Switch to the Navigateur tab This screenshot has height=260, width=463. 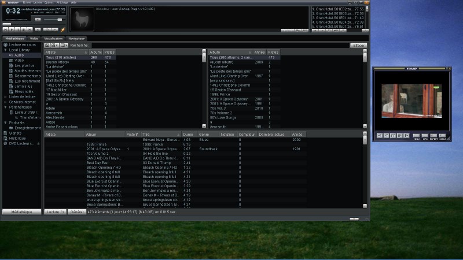[x=76, y=39]
